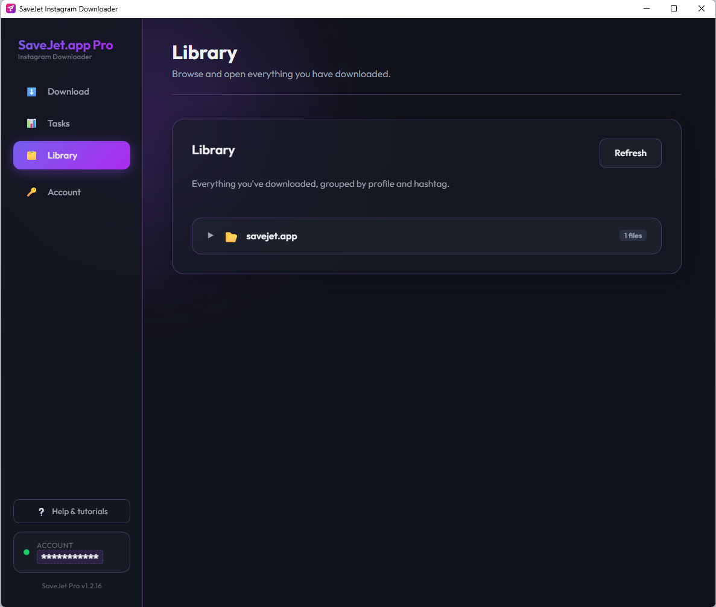Select the Library sidebar item

click(72, 155)
